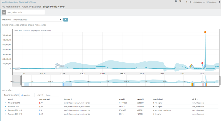The width and height of the screenshot is (221, 121).
Task: Switch to Anomaly Explorer tab
Action: [32, 6]
